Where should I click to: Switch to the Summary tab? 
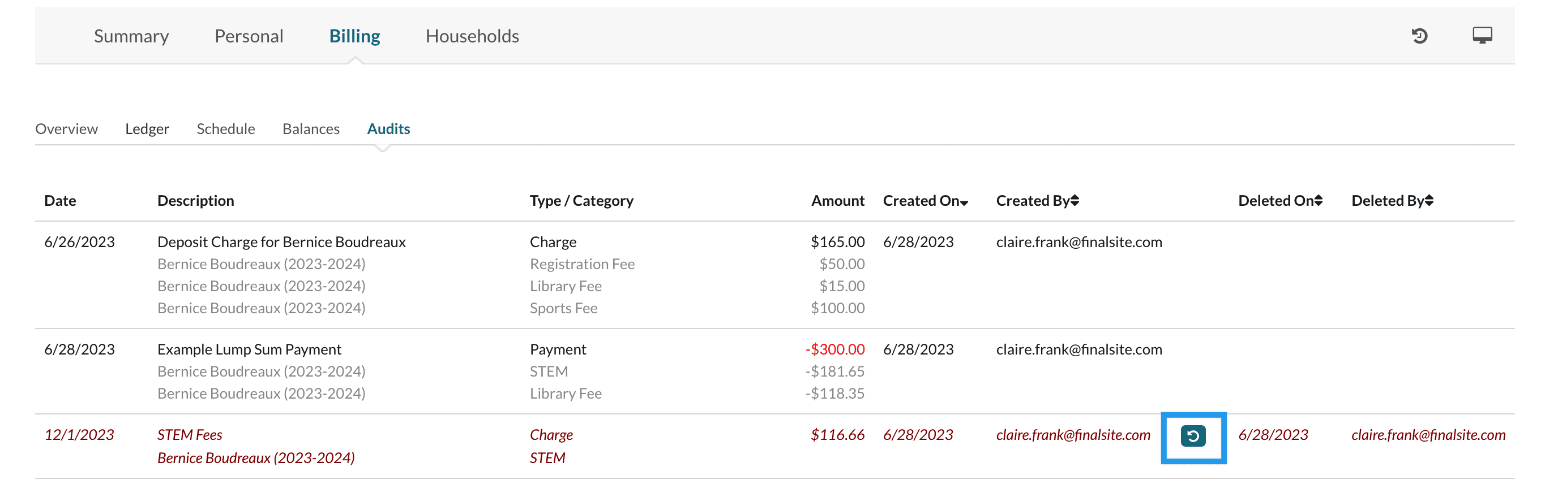tap(131, 36)
